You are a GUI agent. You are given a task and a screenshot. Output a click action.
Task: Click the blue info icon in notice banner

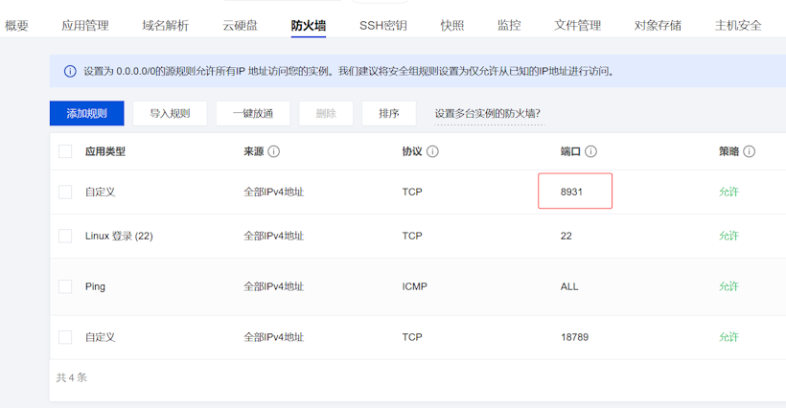coord(70,72)
